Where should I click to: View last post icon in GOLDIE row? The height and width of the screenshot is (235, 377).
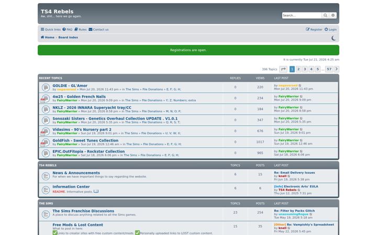[300, 86]
